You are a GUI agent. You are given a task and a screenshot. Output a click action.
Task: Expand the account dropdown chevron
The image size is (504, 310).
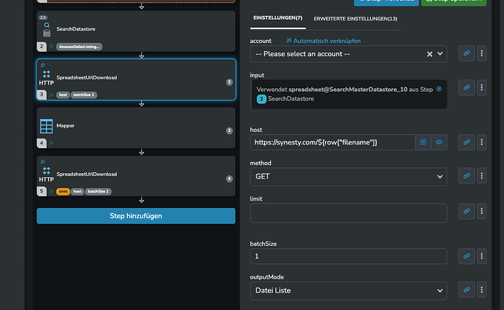pos(440,53)
